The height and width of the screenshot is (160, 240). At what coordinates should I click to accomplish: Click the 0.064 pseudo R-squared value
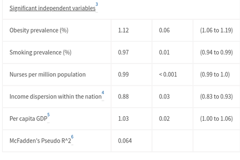pyautogui.click(x=125, y=141)
